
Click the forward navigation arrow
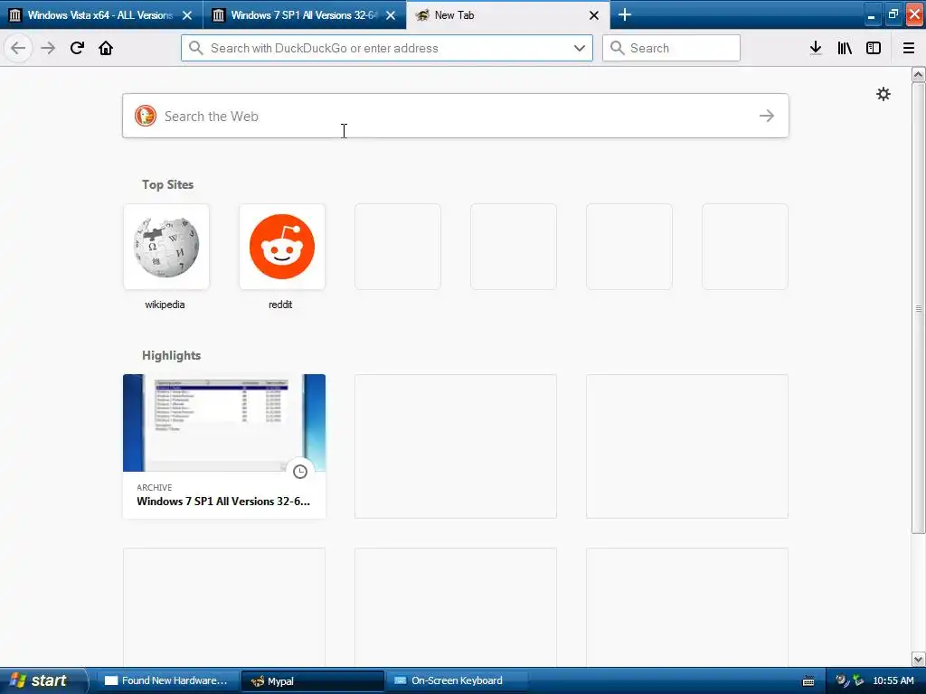coord(48,48)
